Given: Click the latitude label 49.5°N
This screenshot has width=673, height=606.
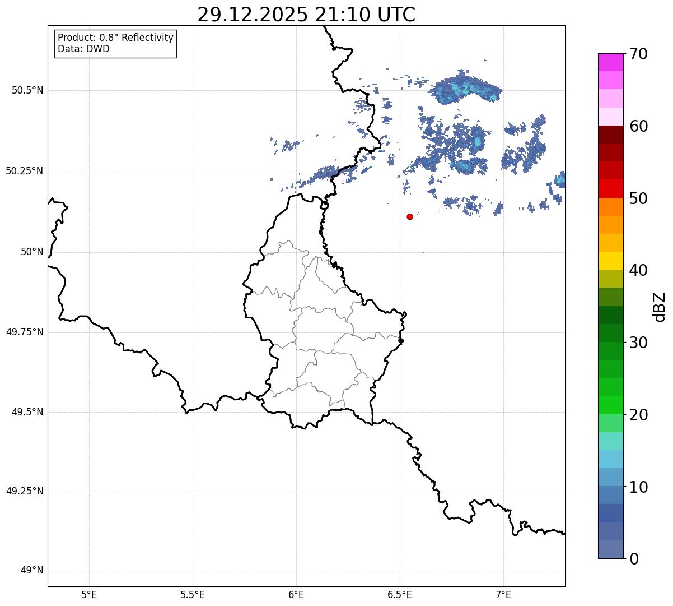Looking at the screenshot, I should 27,412.
